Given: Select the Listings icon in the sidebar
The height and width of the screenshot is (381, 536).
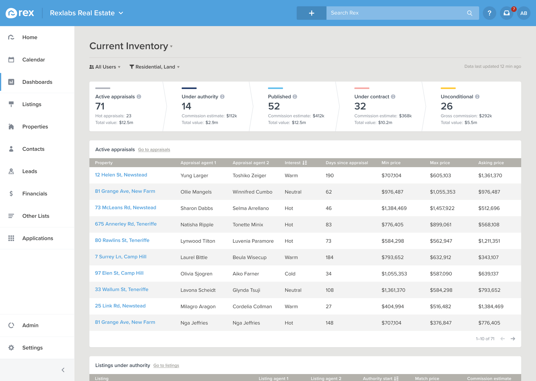Looking at the screenshot, I should click(x=11, y=104).
